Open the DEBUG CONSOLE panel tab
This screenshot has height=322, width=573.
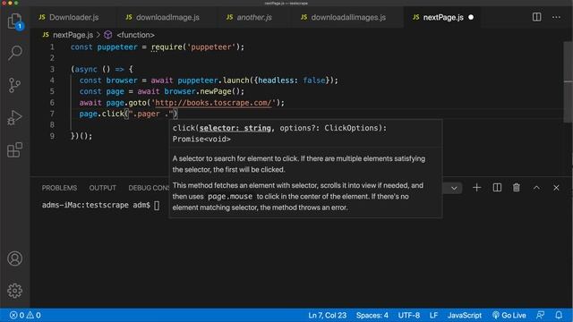click(149, 188)
